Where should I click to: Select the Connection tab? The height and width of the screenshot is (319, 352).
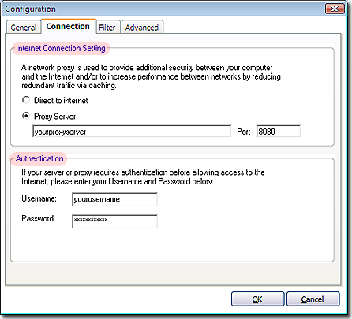[x=69, y=26]
